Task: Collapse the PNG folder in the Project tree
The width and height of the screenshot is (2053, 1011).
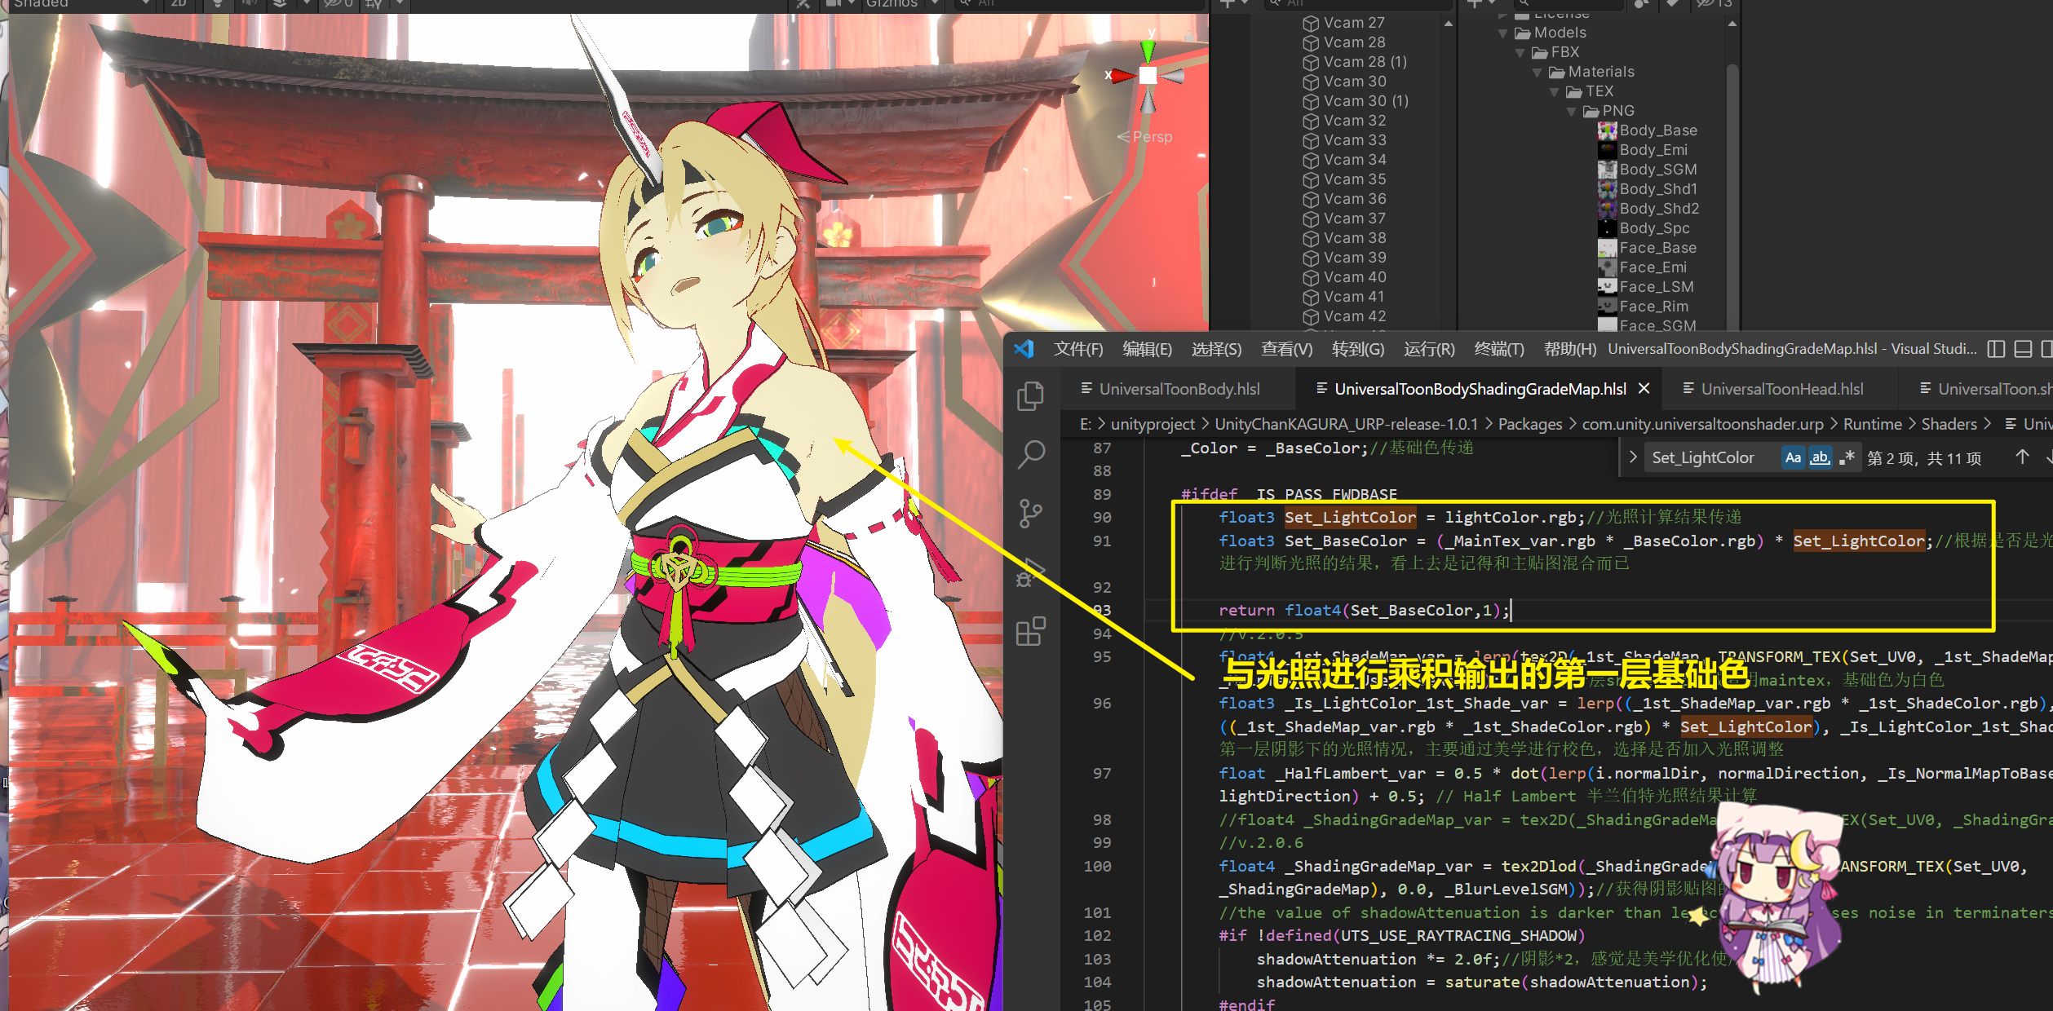Action: [x=1571, y=110]
